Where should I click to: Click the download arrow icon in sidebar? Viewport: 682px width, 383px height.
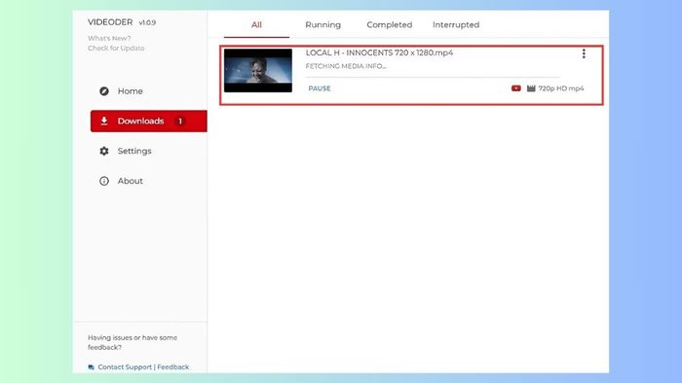click(104, 121)
